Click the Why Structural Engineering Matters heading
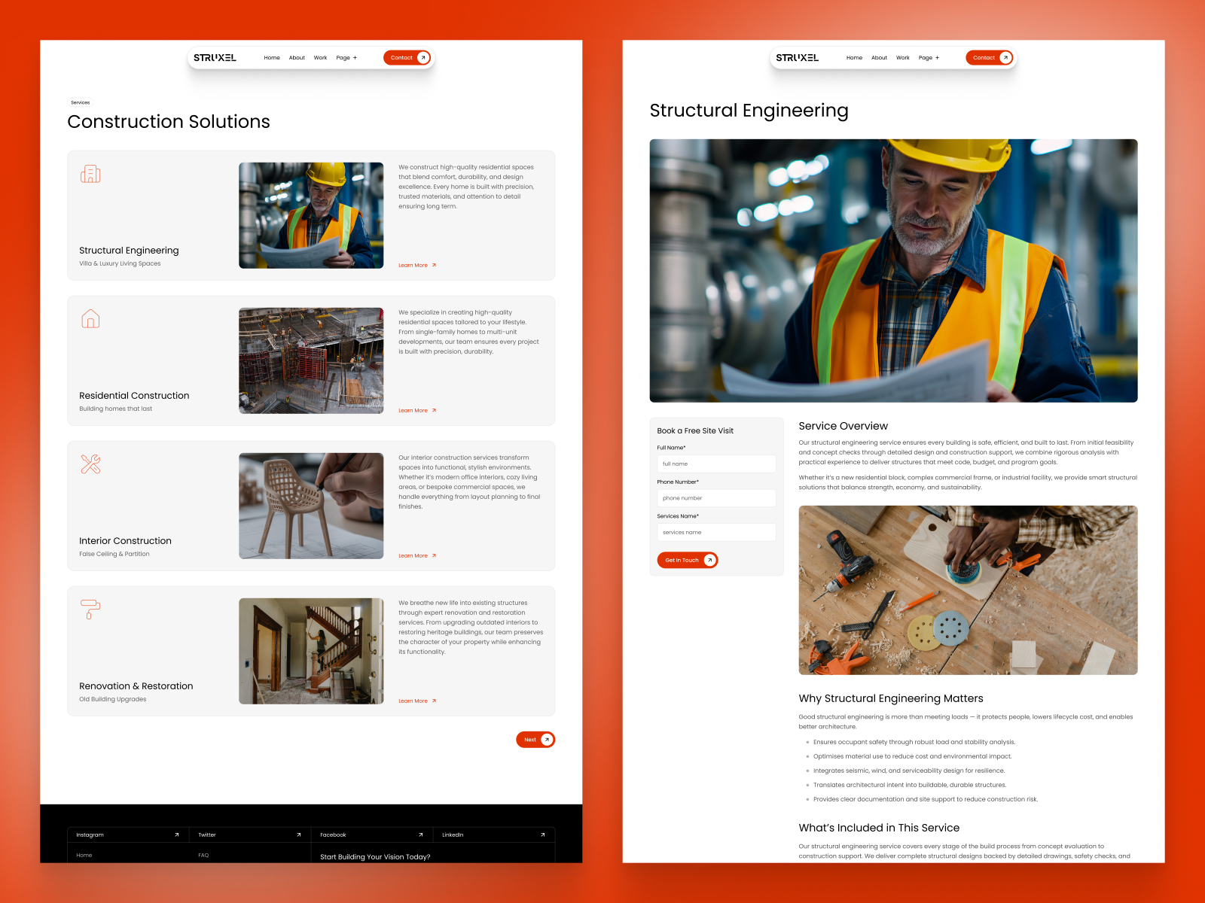The image size is (1205, 903). (891, 698)
